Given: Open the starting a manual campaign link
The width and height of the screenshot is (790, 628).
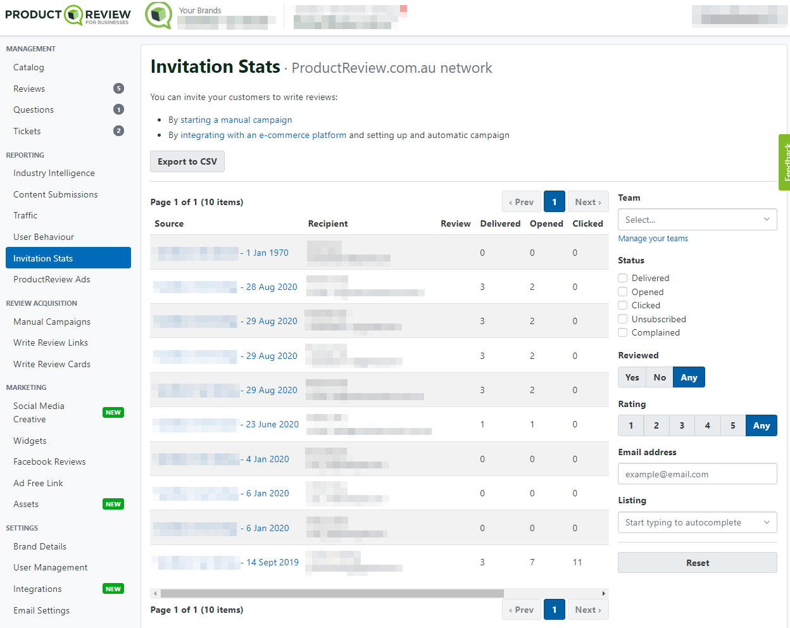Looking at the screenshot, I should coord(236,120).
